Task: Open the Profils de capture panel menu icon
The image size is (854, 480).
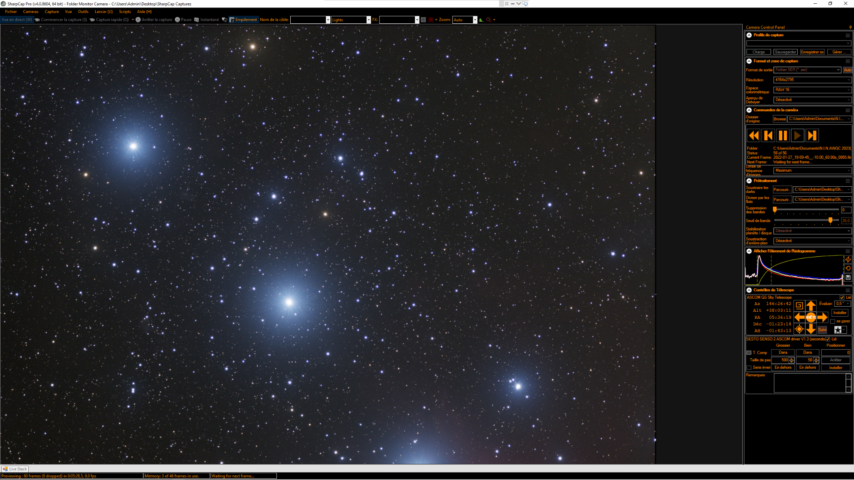Action: [x=848, y=35]
